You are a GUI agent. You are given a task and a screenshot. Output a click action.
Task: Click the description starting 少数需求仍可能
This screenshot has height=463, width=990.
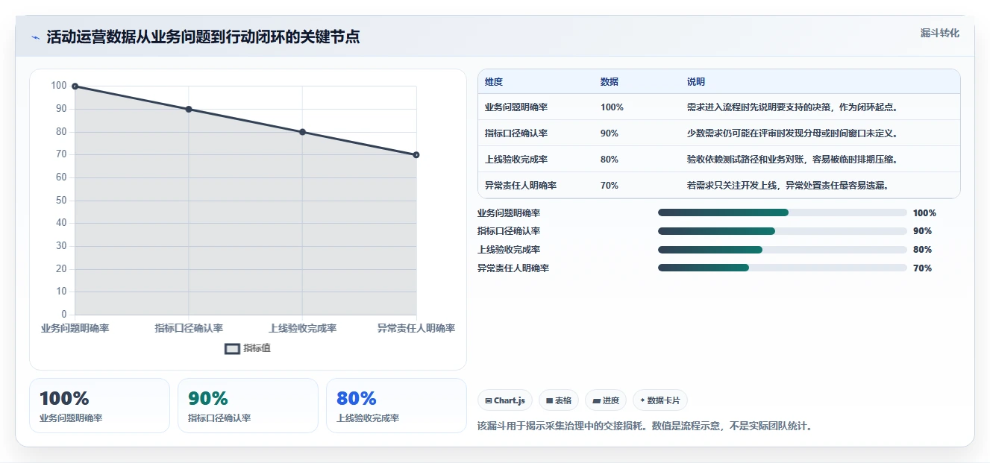[794, 133]
